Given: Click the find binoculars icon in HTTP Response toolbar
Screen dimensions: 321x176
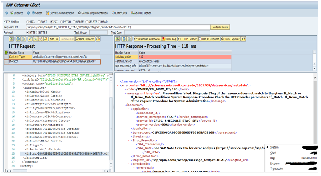Looking at the screenshot, I should [124, 39].
